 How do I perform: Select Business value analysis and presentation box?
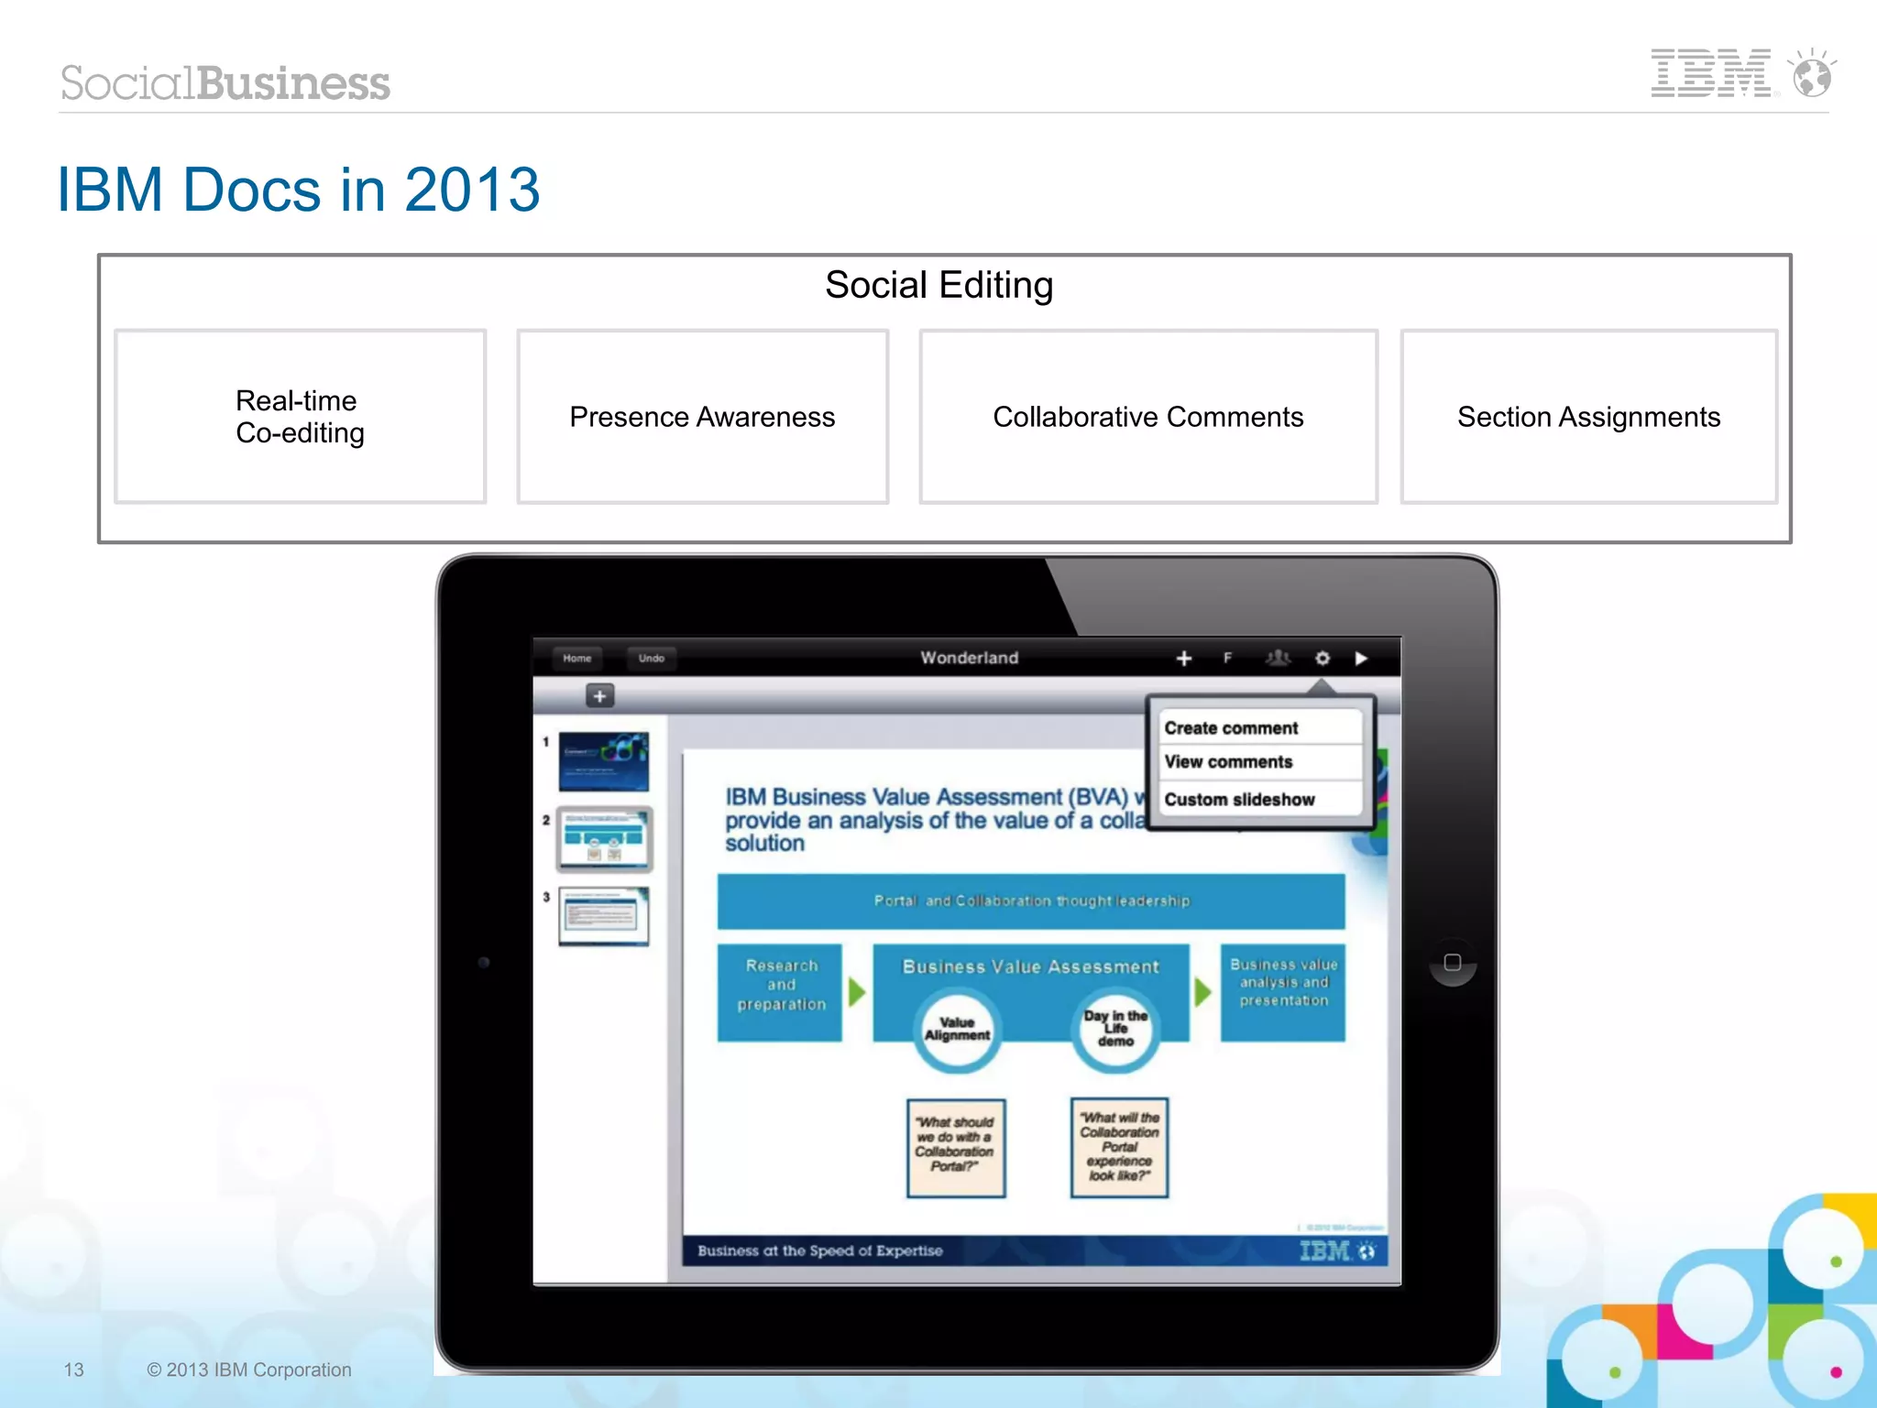click(1283, 993)
